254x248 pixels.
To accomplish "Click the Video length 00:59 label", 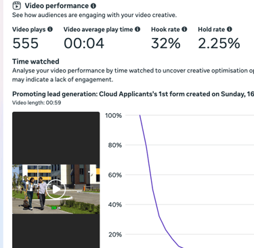I will click(37, 102).
